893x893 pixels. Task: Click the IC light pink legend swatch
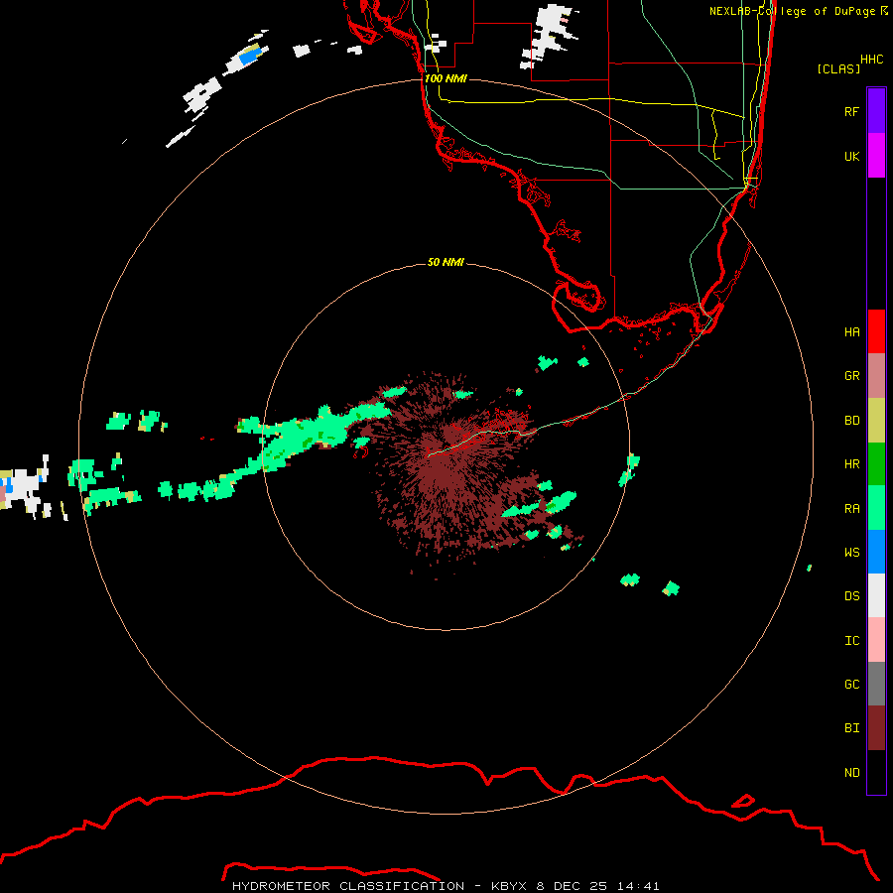click(x=876, y=640)
